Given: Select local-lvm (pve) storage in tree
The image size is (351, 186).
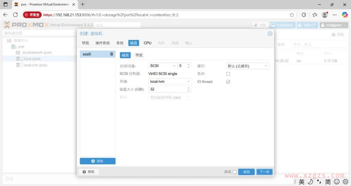Looking at the screenshot, I should (35, 65).
